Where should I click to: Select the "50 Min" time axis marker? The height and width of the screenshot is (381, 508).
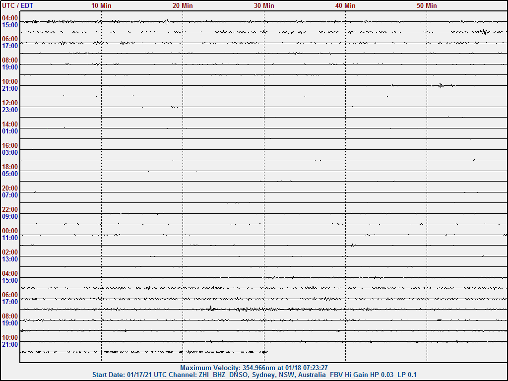pyautogui.click(x=427, y=5)
